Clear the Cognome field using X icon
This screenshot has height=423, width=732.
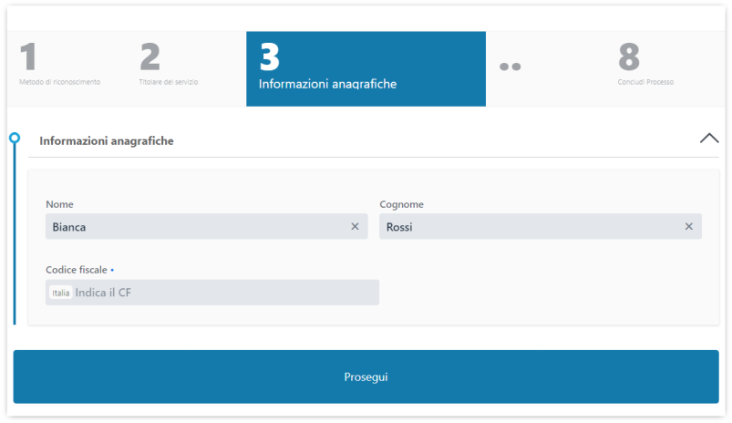(x=688, y=227)
